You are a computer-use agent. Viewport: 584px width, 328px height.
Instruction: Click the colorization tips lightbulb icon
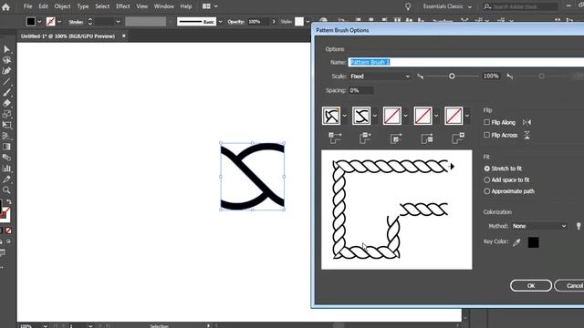[579, 226]
